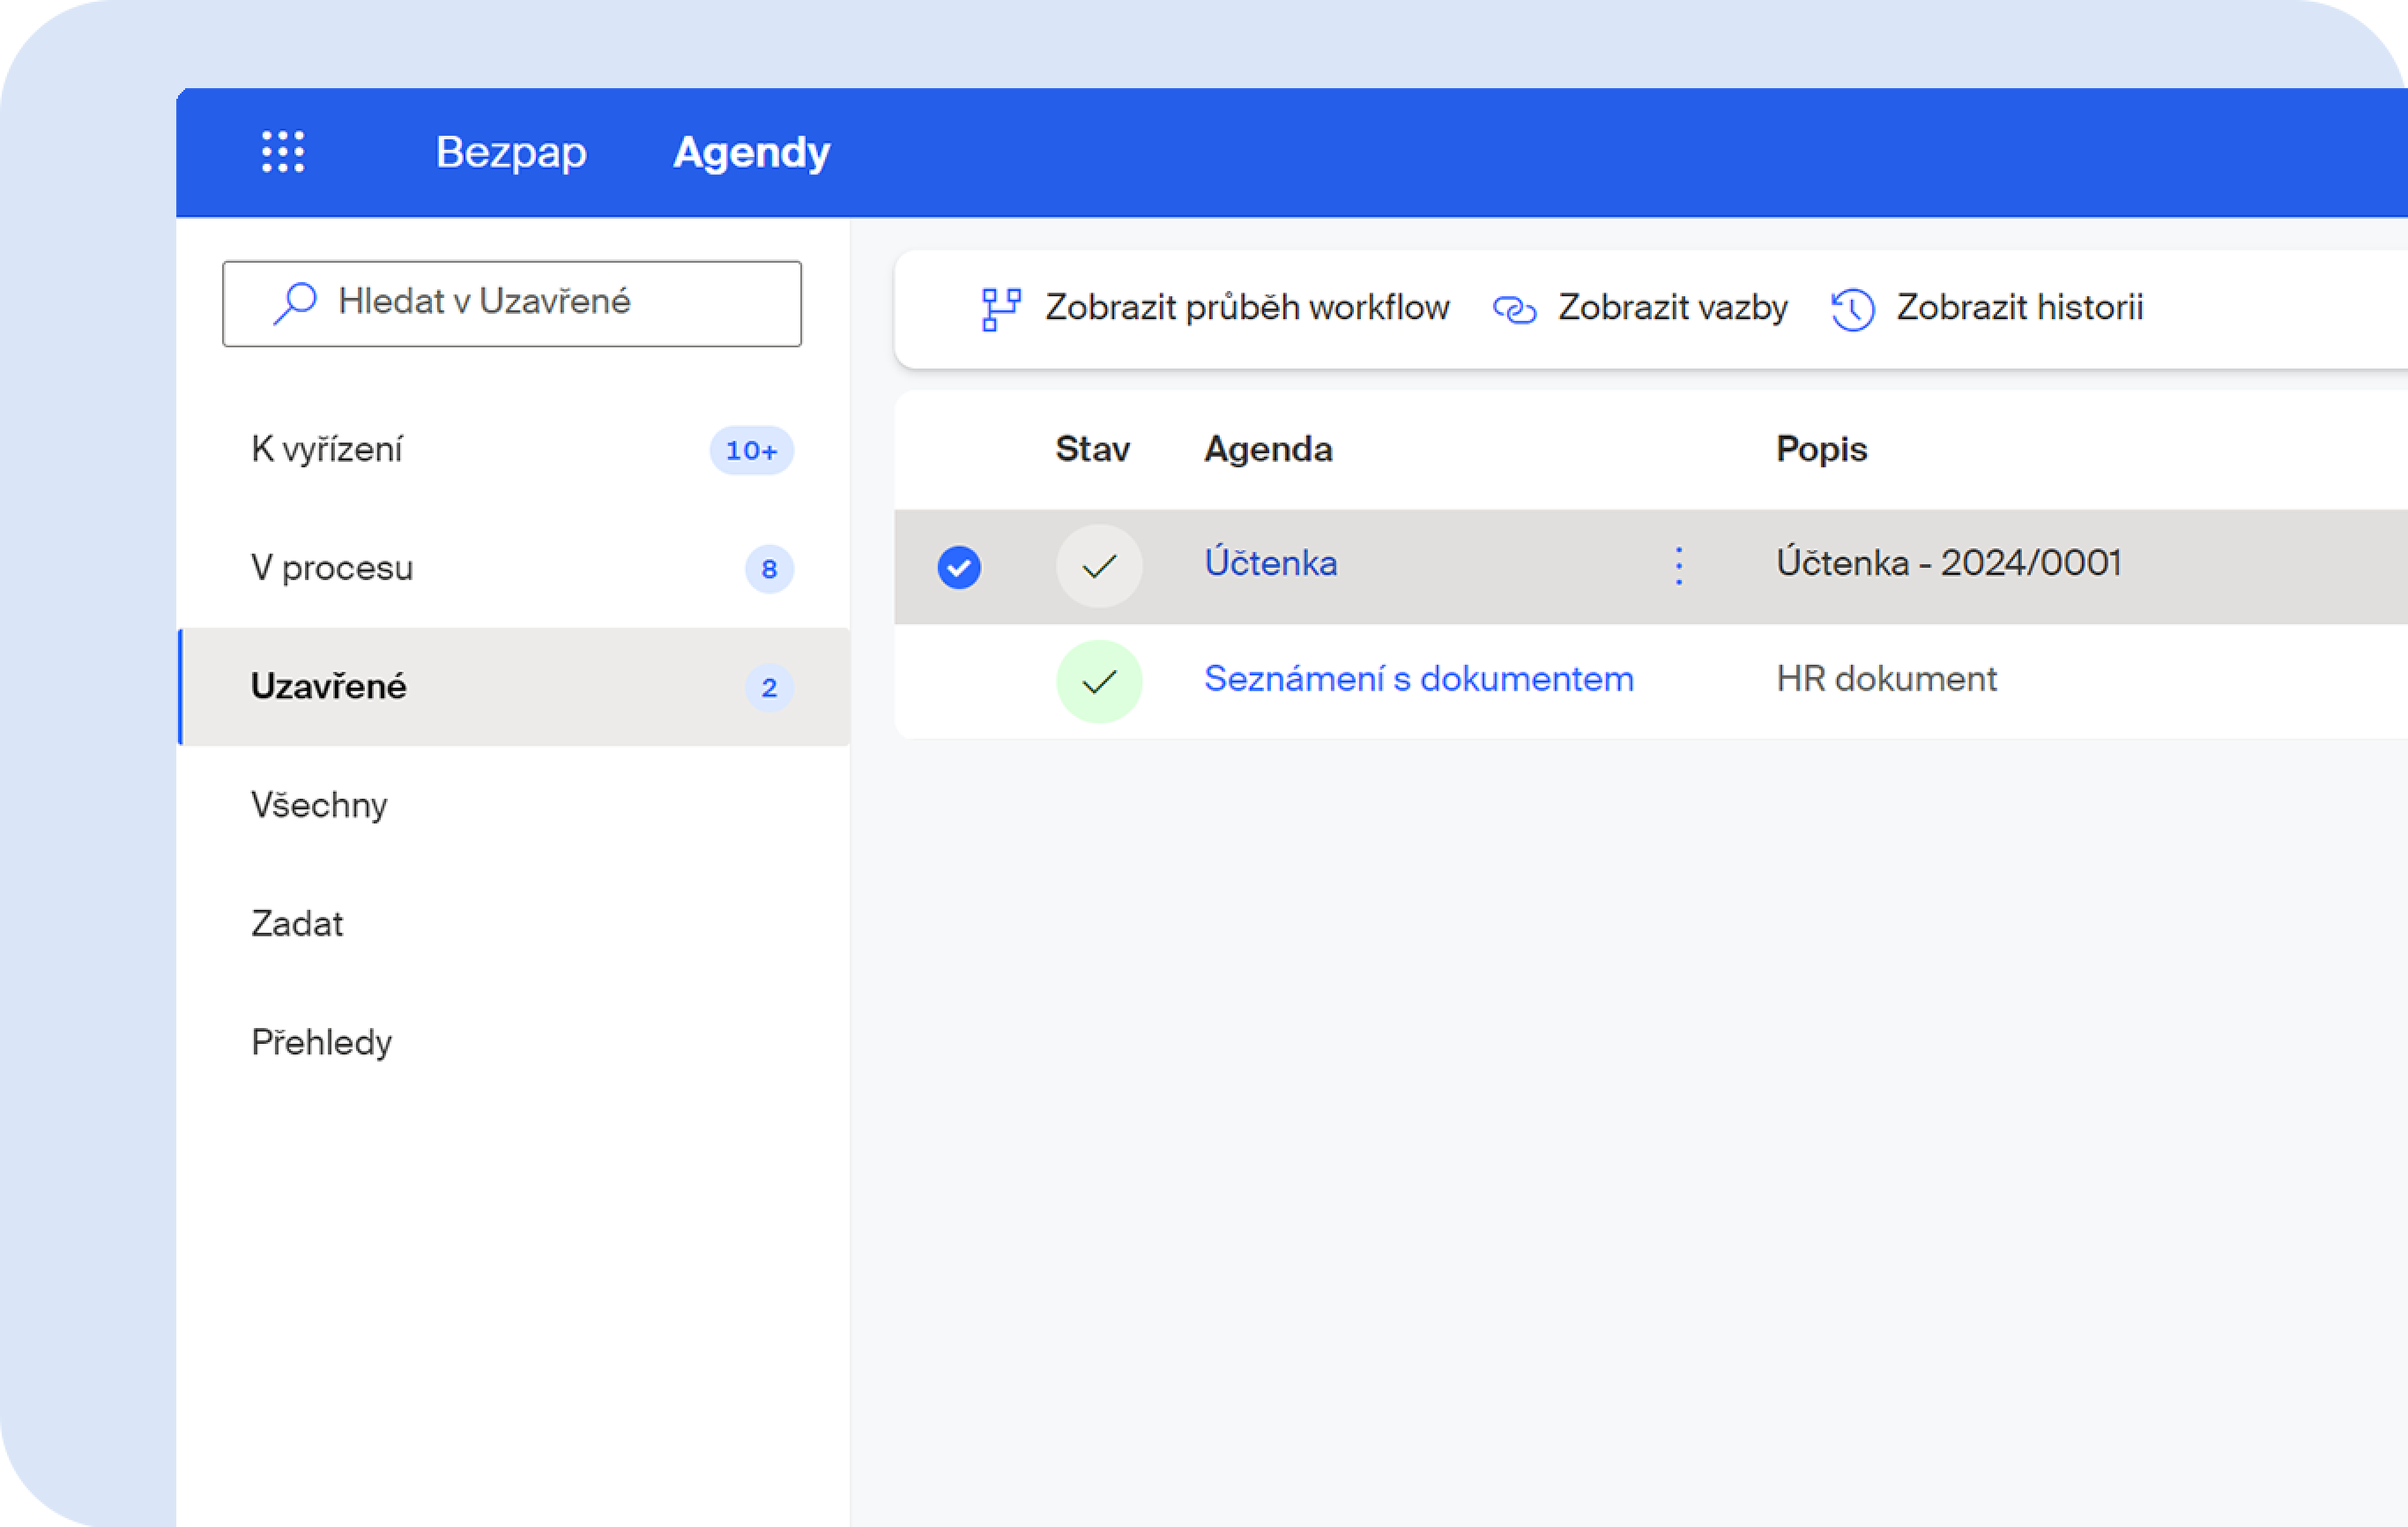Click Zobrazit průběh workflow button
Screen dimensions: 2408x1527
1215,308
